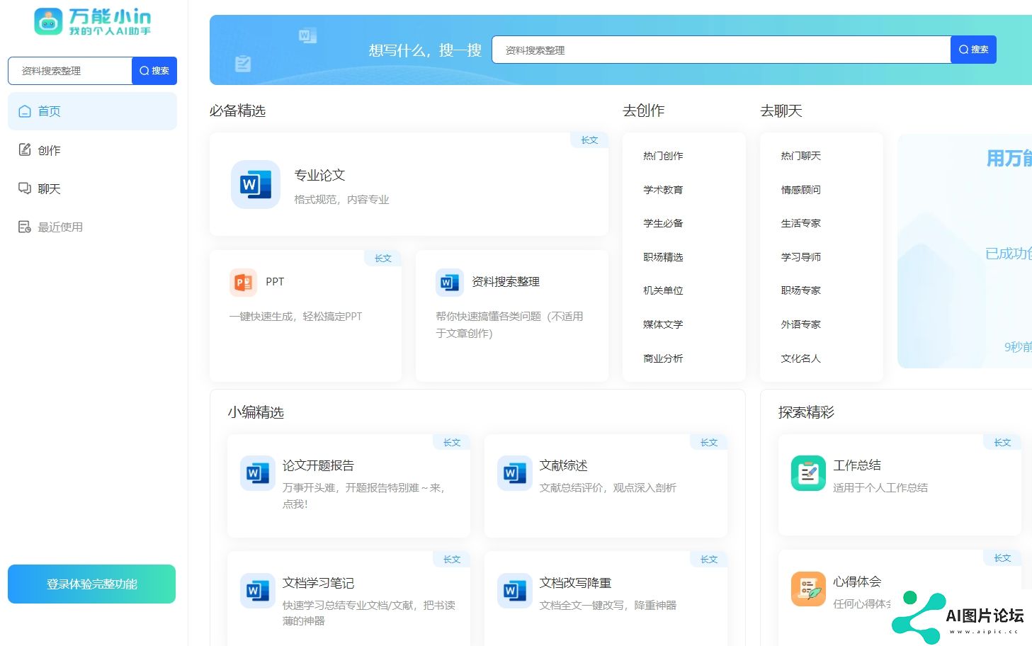Select 情感顾问 chat category
1032x646 pixels.
tap(800, 190)
